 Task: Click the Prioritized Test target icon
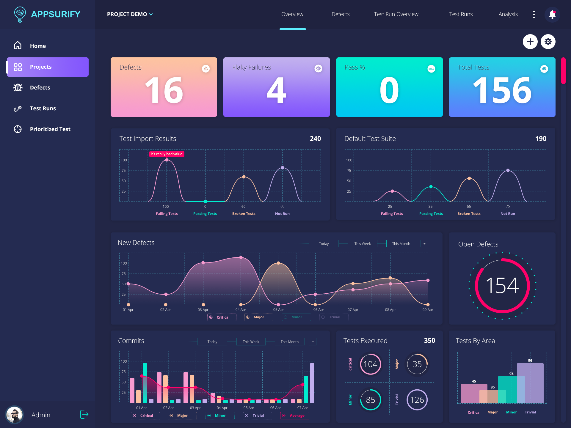tap(18, 129)
